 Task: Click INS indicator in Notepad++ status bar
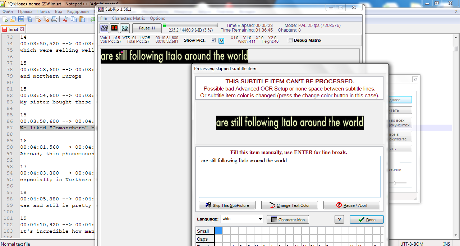coord(447,244)
